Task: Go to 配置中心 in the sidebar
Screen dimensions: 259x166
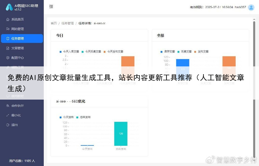Action: [x=17, y=58]
